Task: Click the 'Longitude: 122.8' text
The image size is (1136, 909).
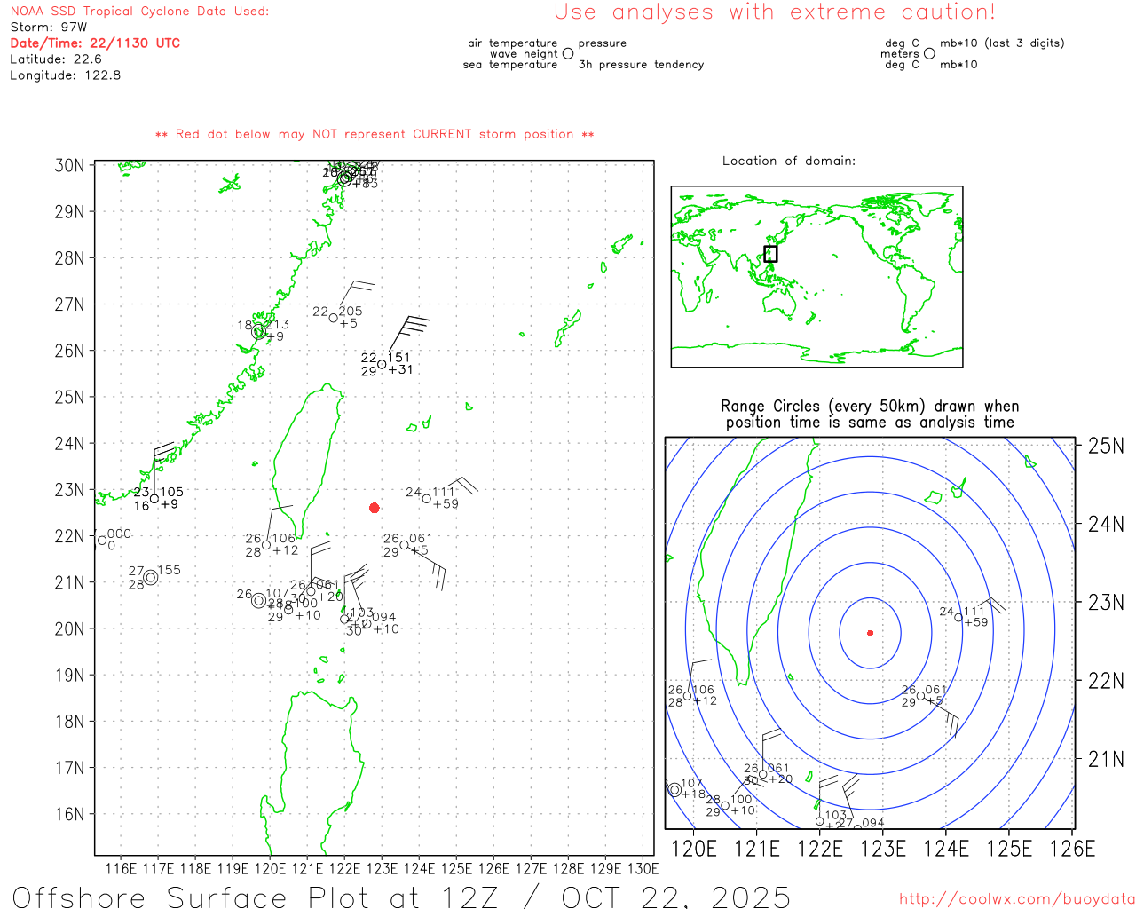Action: (x=65, y=75)
